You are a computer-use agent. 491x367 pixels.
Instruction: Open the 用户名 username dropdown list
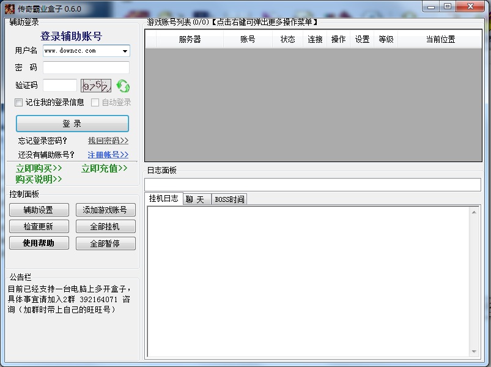click(125, 51)
